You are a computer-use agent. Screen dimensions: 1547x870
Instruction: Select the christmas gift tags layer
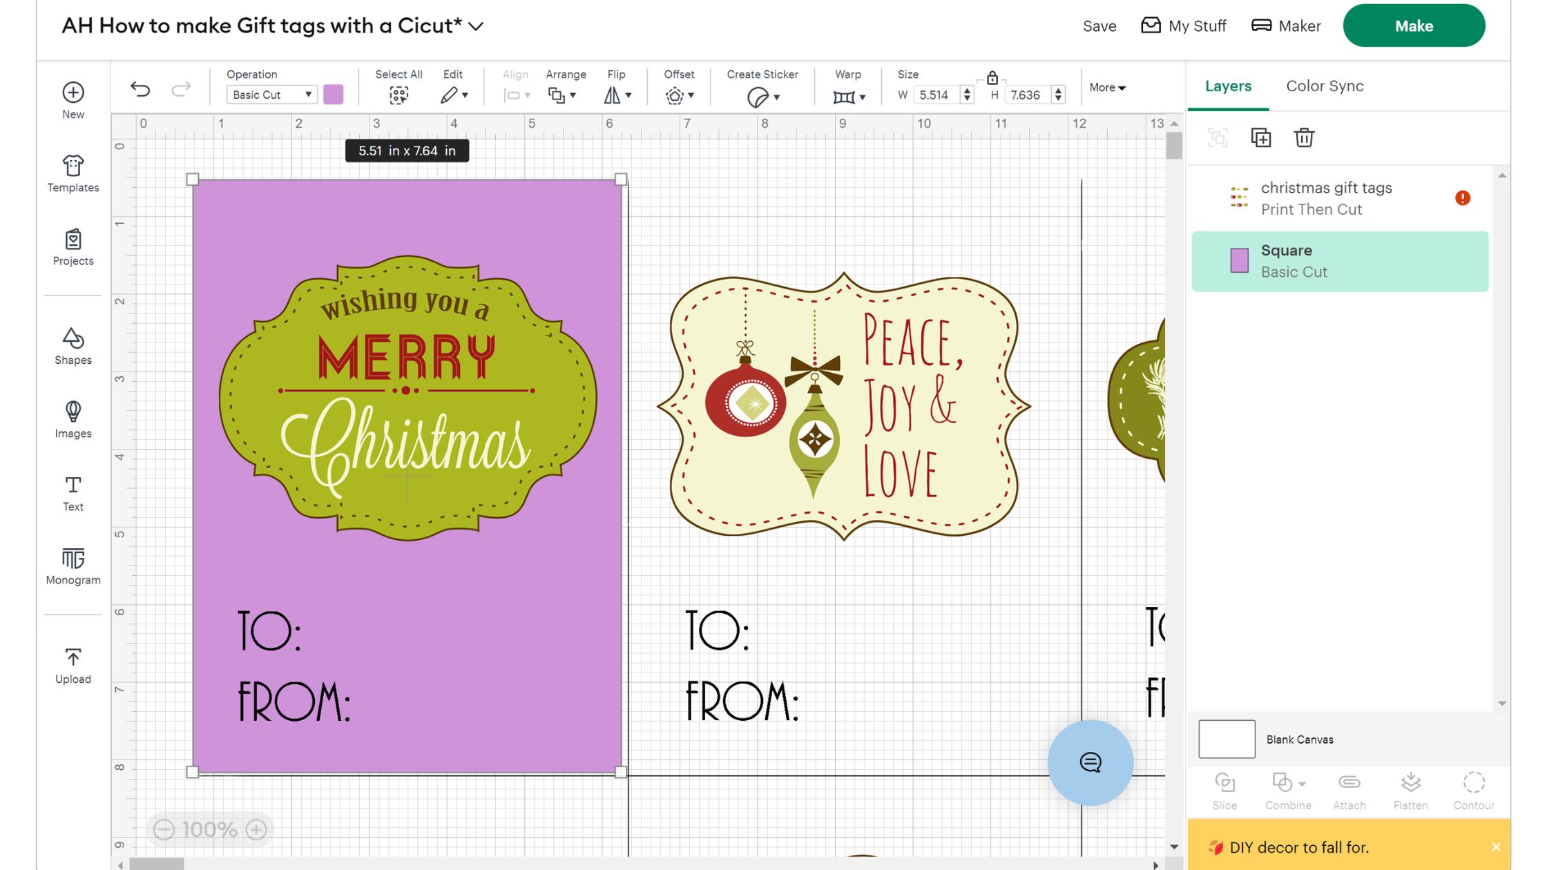pyautogui.click(x=1326, y=197)
